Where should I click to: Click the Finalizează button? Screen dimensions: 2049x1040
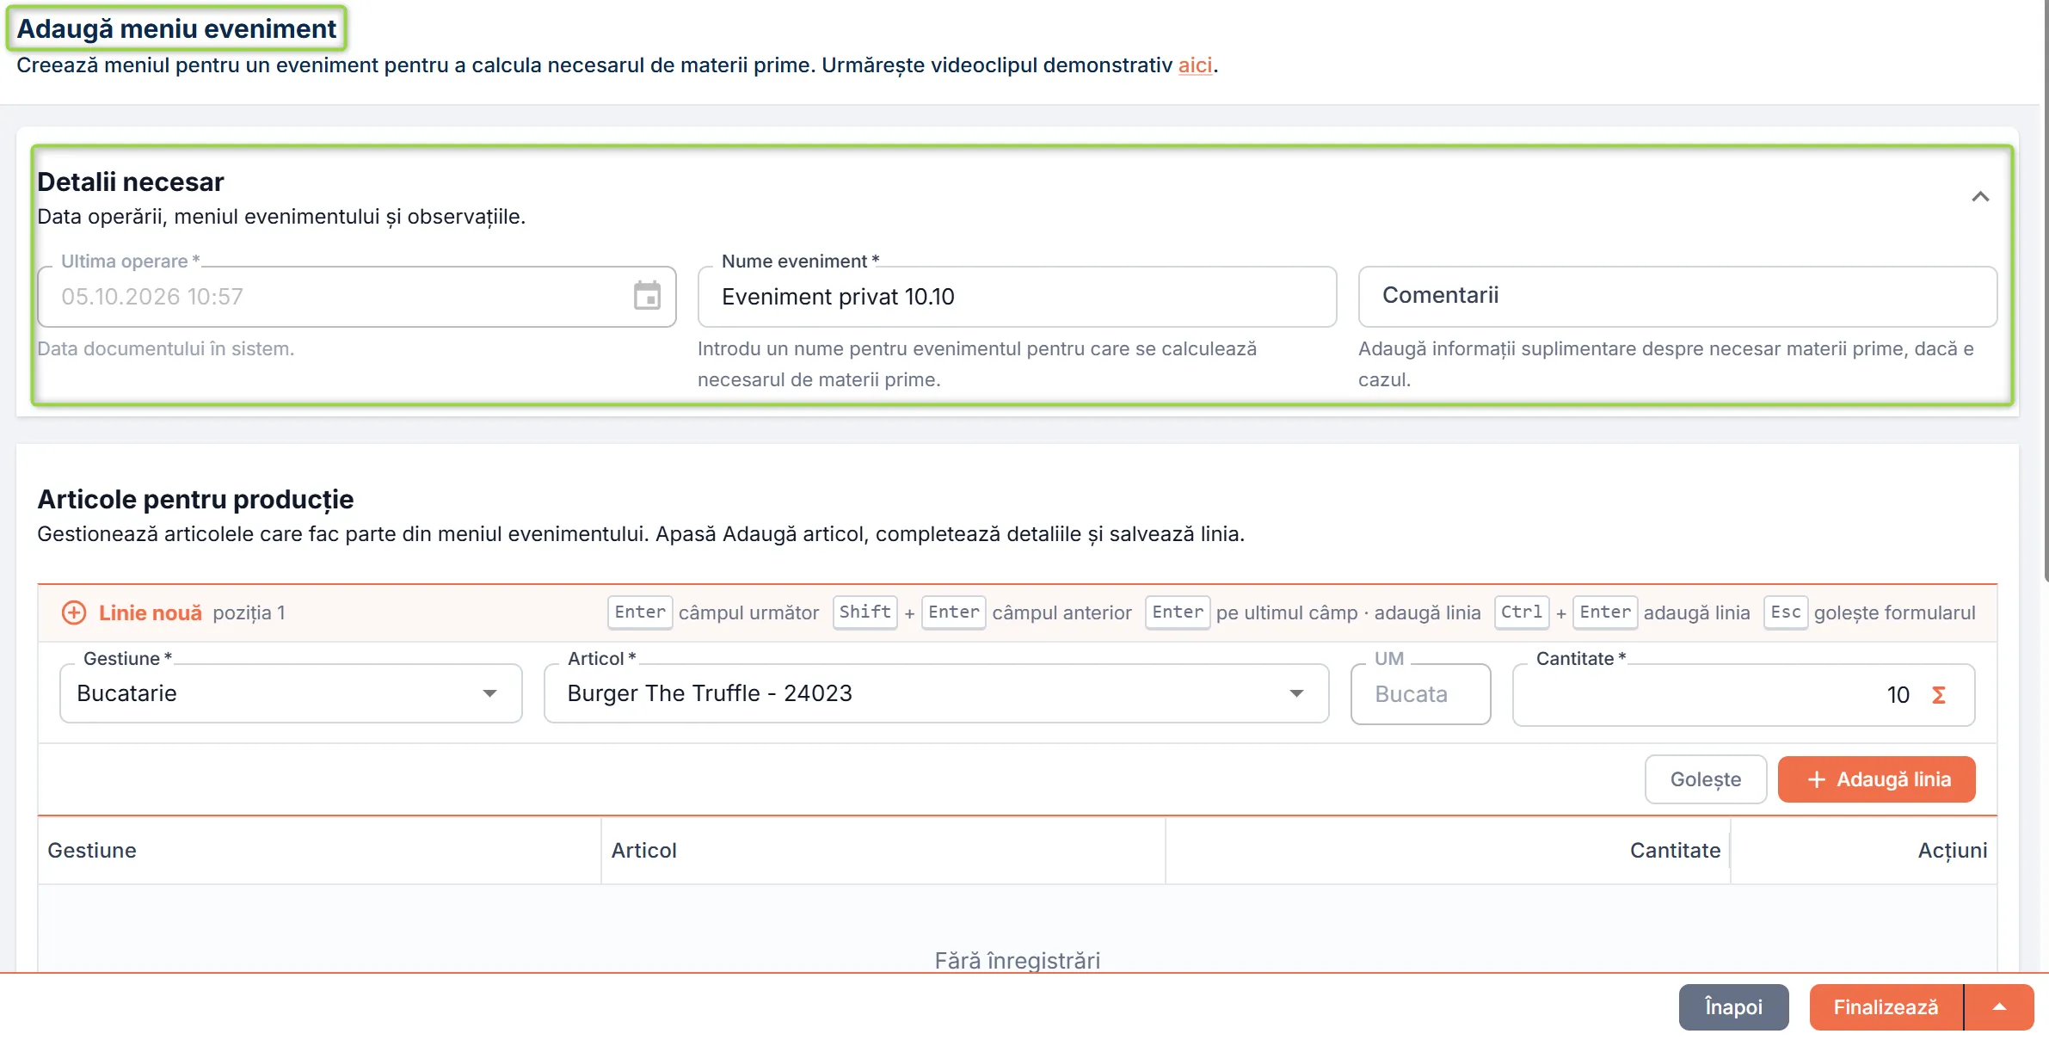(x=1886, y=1007)
